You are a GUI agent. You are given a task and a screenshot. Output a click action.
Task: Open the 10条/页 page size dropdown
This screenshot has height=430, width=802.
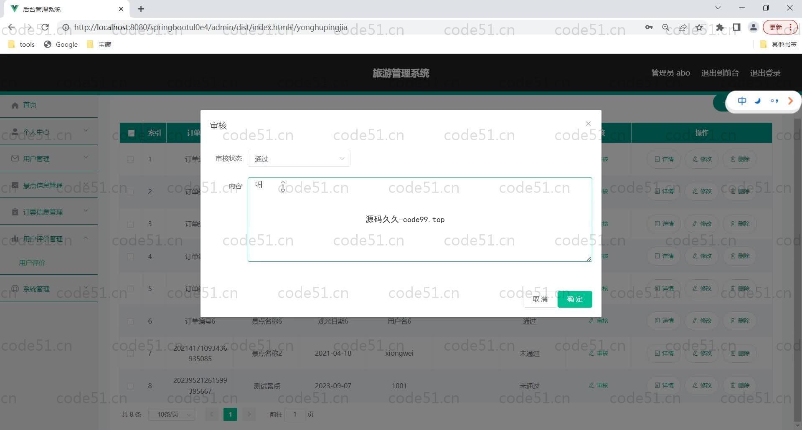click(x=172, y=415)
